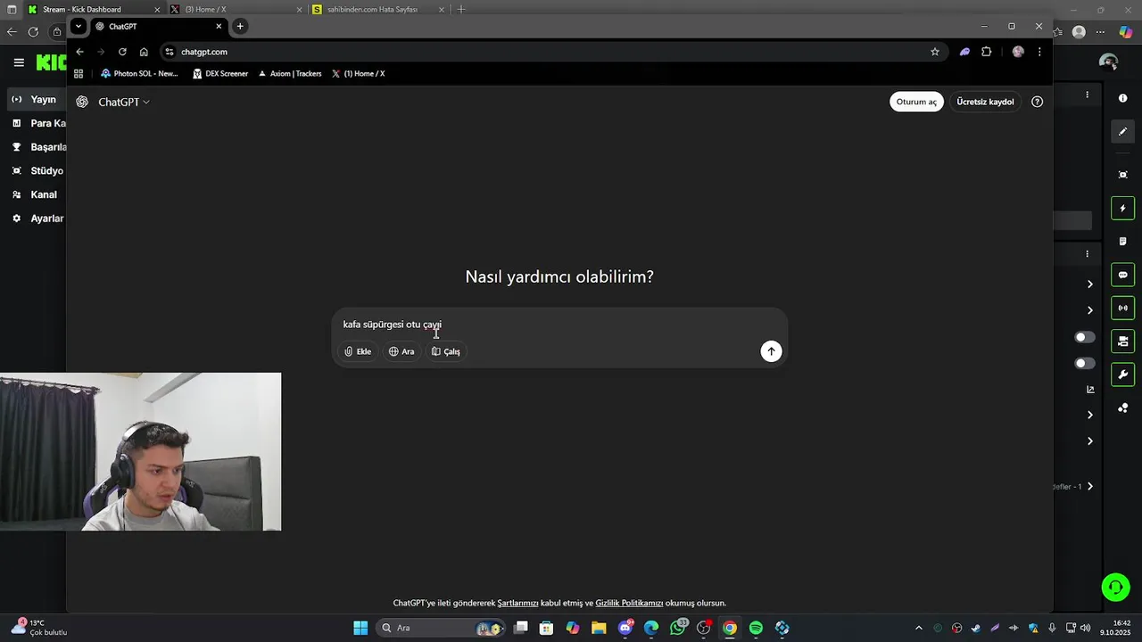Open the taskbar volume icon
Screen dimensions: 1142x642
coord(1085,628)
